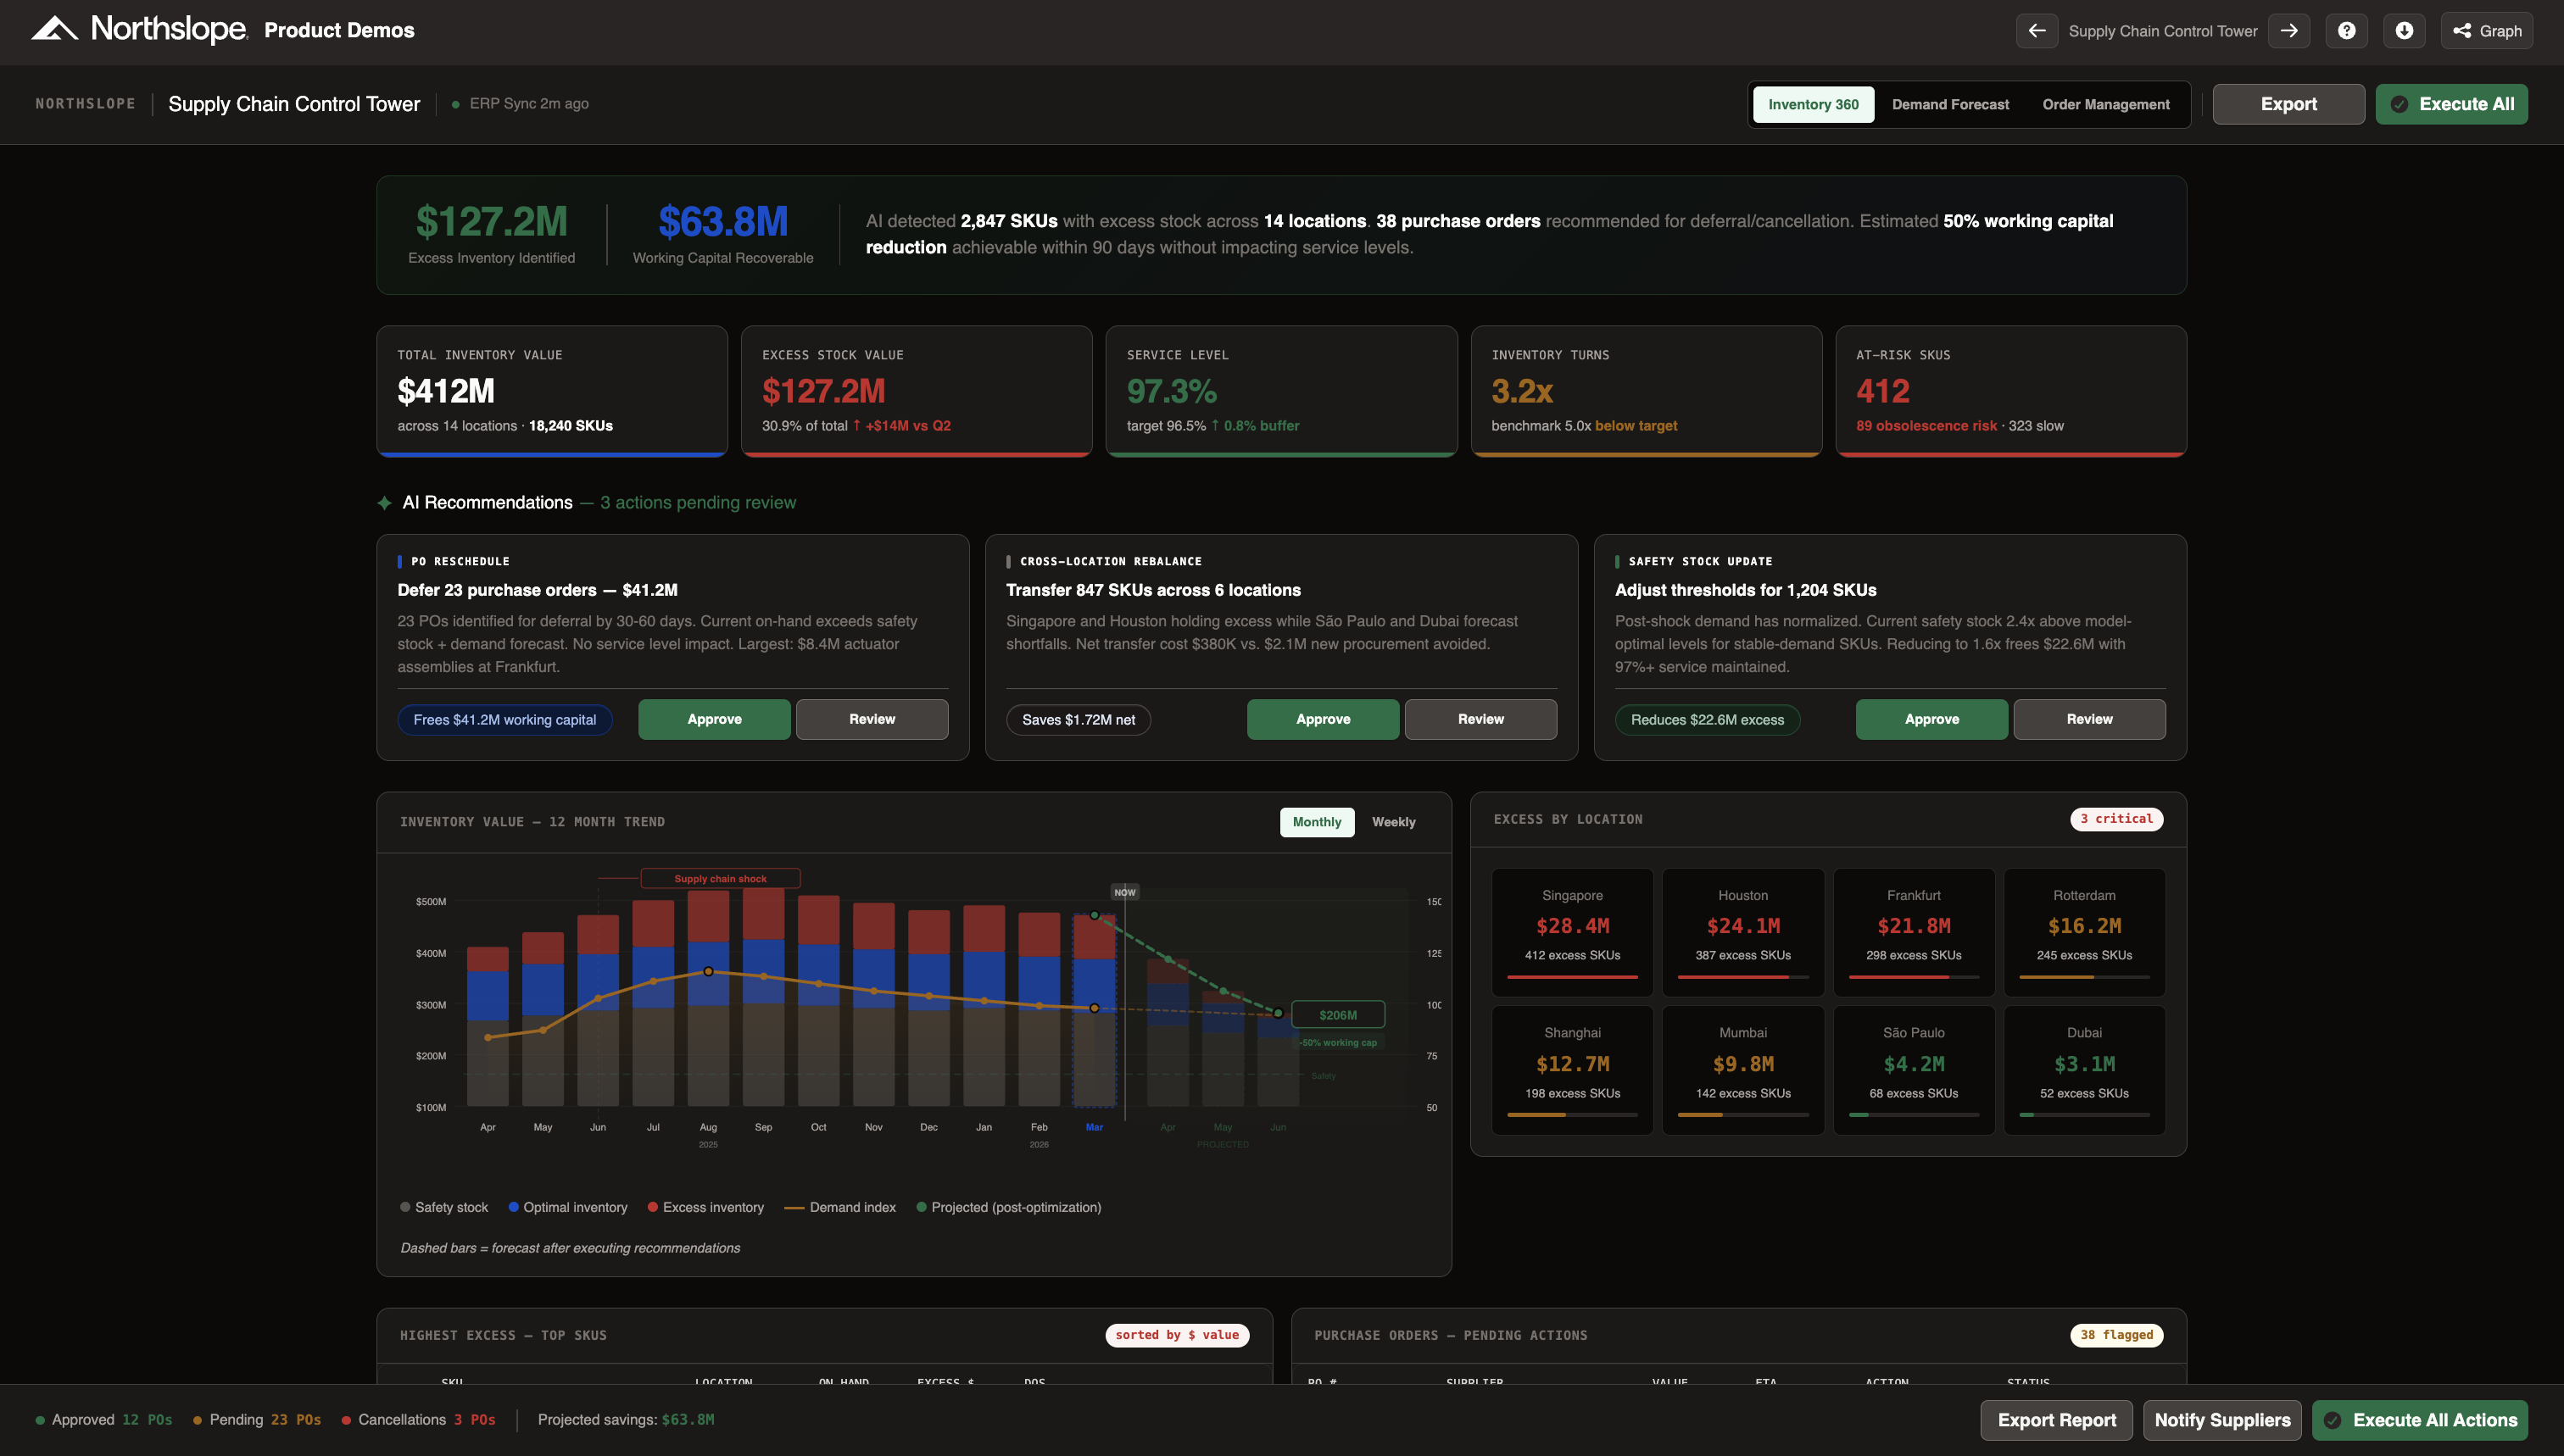Click the Northslope mountain logo
Image resolution: width=2564 pixels, height=1456 pixels.
click(54, 29)
